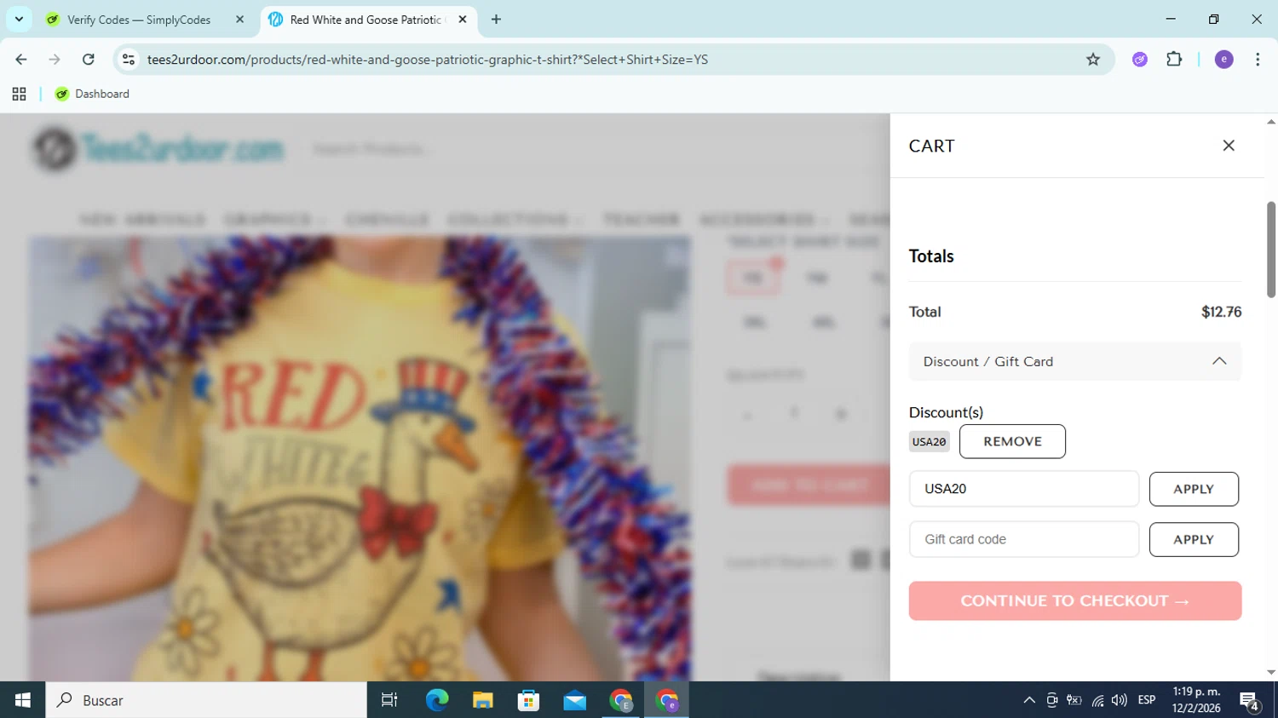1278x718 pixels.
Task: Open File Explorer from the taskbar
Action: 483,700
